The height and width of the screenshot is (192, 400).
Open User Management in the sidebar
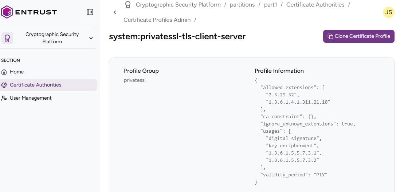[x=31, y=98]
